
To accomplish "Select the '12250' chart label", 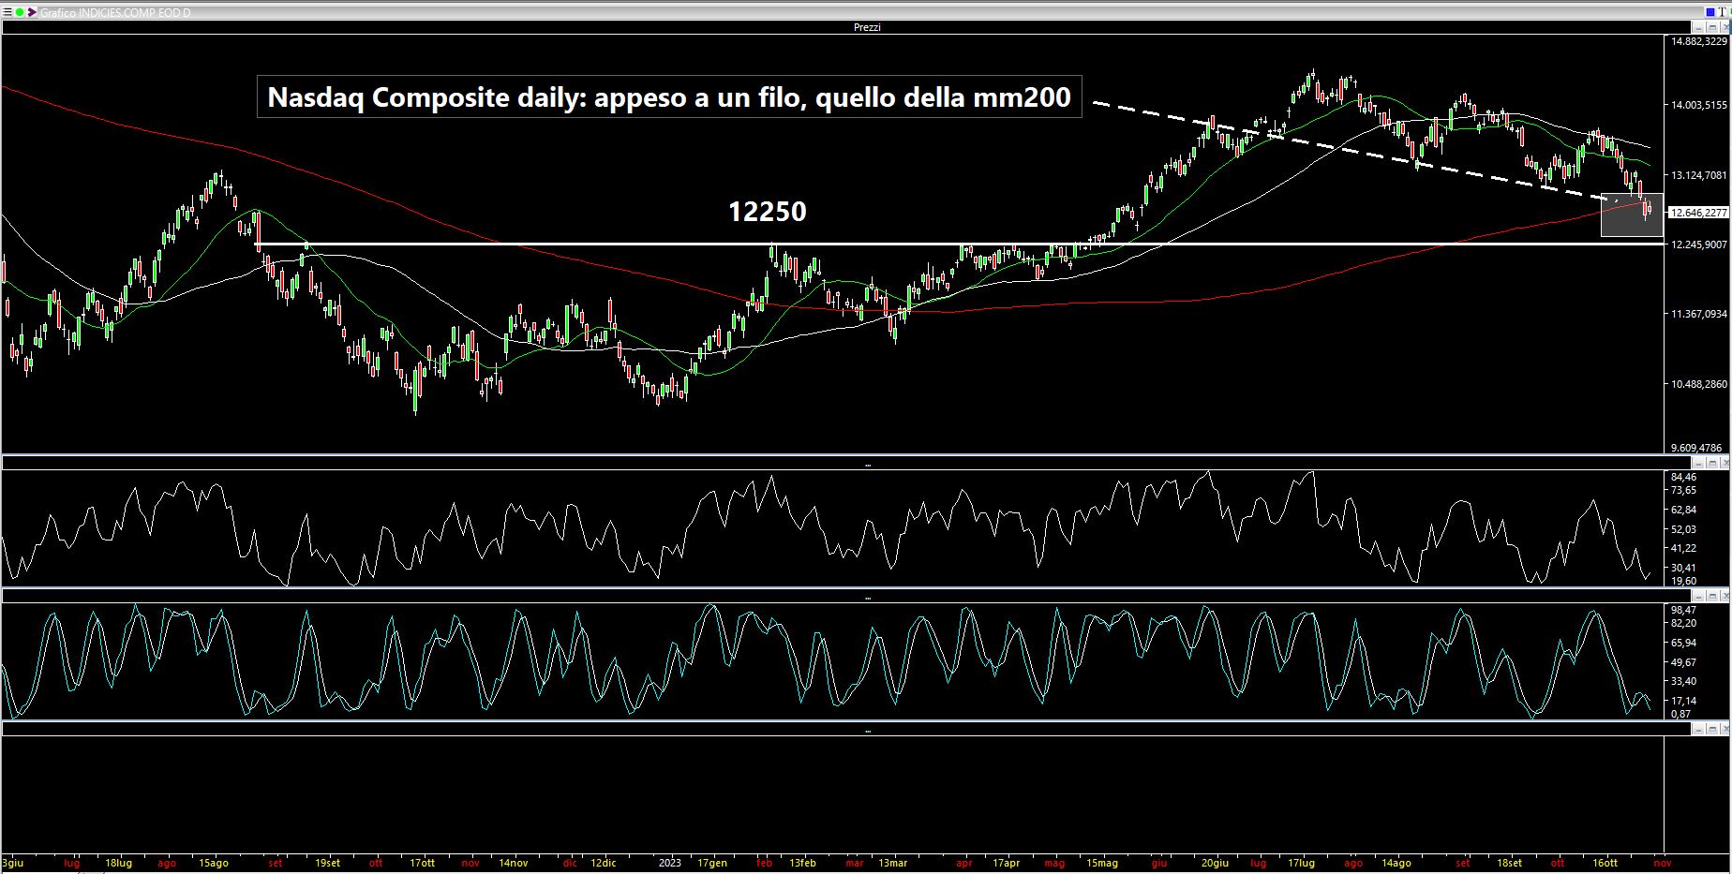I will 768,212.
